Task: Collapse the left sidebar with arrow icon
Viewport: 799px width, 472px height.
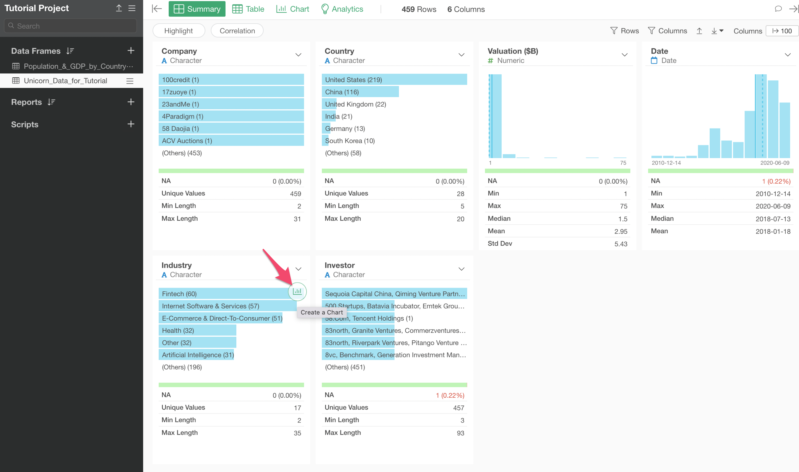Action: (157, 9)
